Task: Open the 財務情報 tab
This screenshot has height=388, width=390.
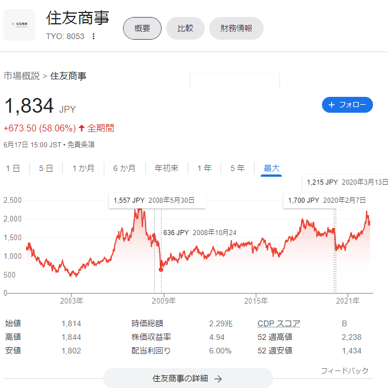Action: (x=236, y=28)
